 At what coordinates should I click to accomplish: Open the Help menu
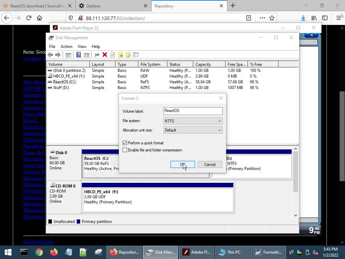96,47
